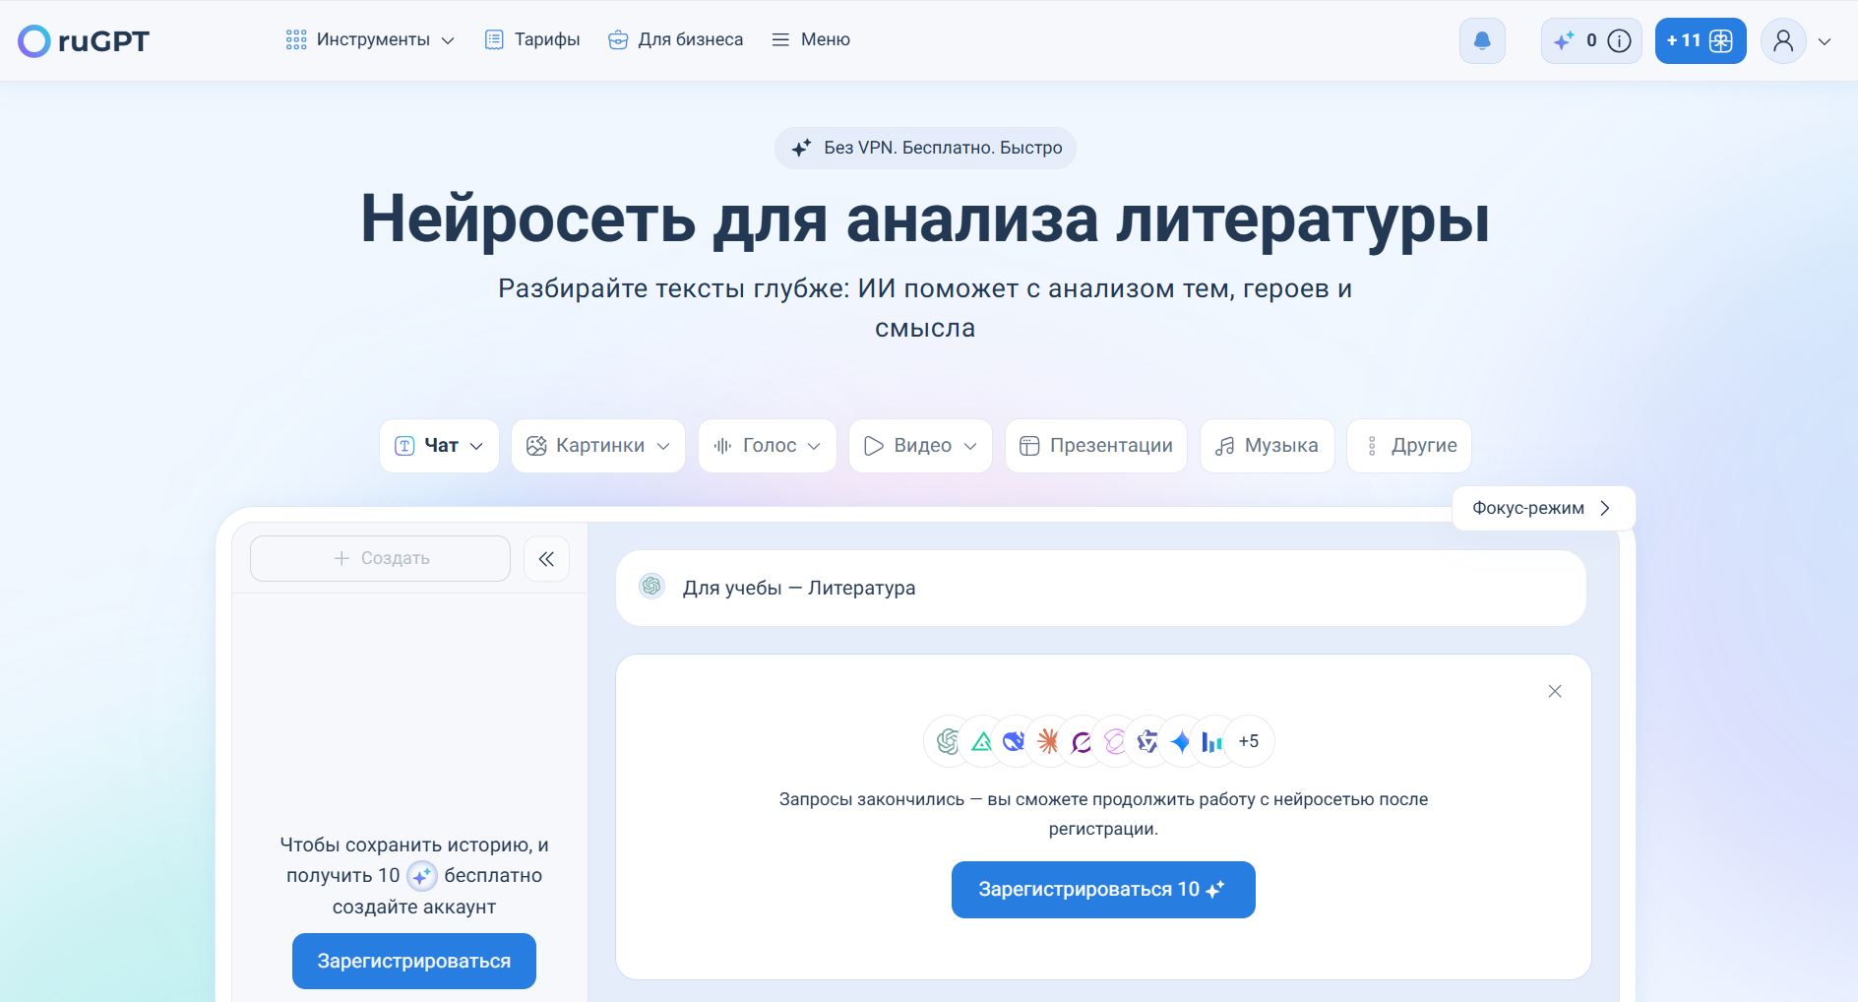The image size is (1858, 1002).
Task: Collapse the sidebar with double-chevron icon
Action: (546, 559)
